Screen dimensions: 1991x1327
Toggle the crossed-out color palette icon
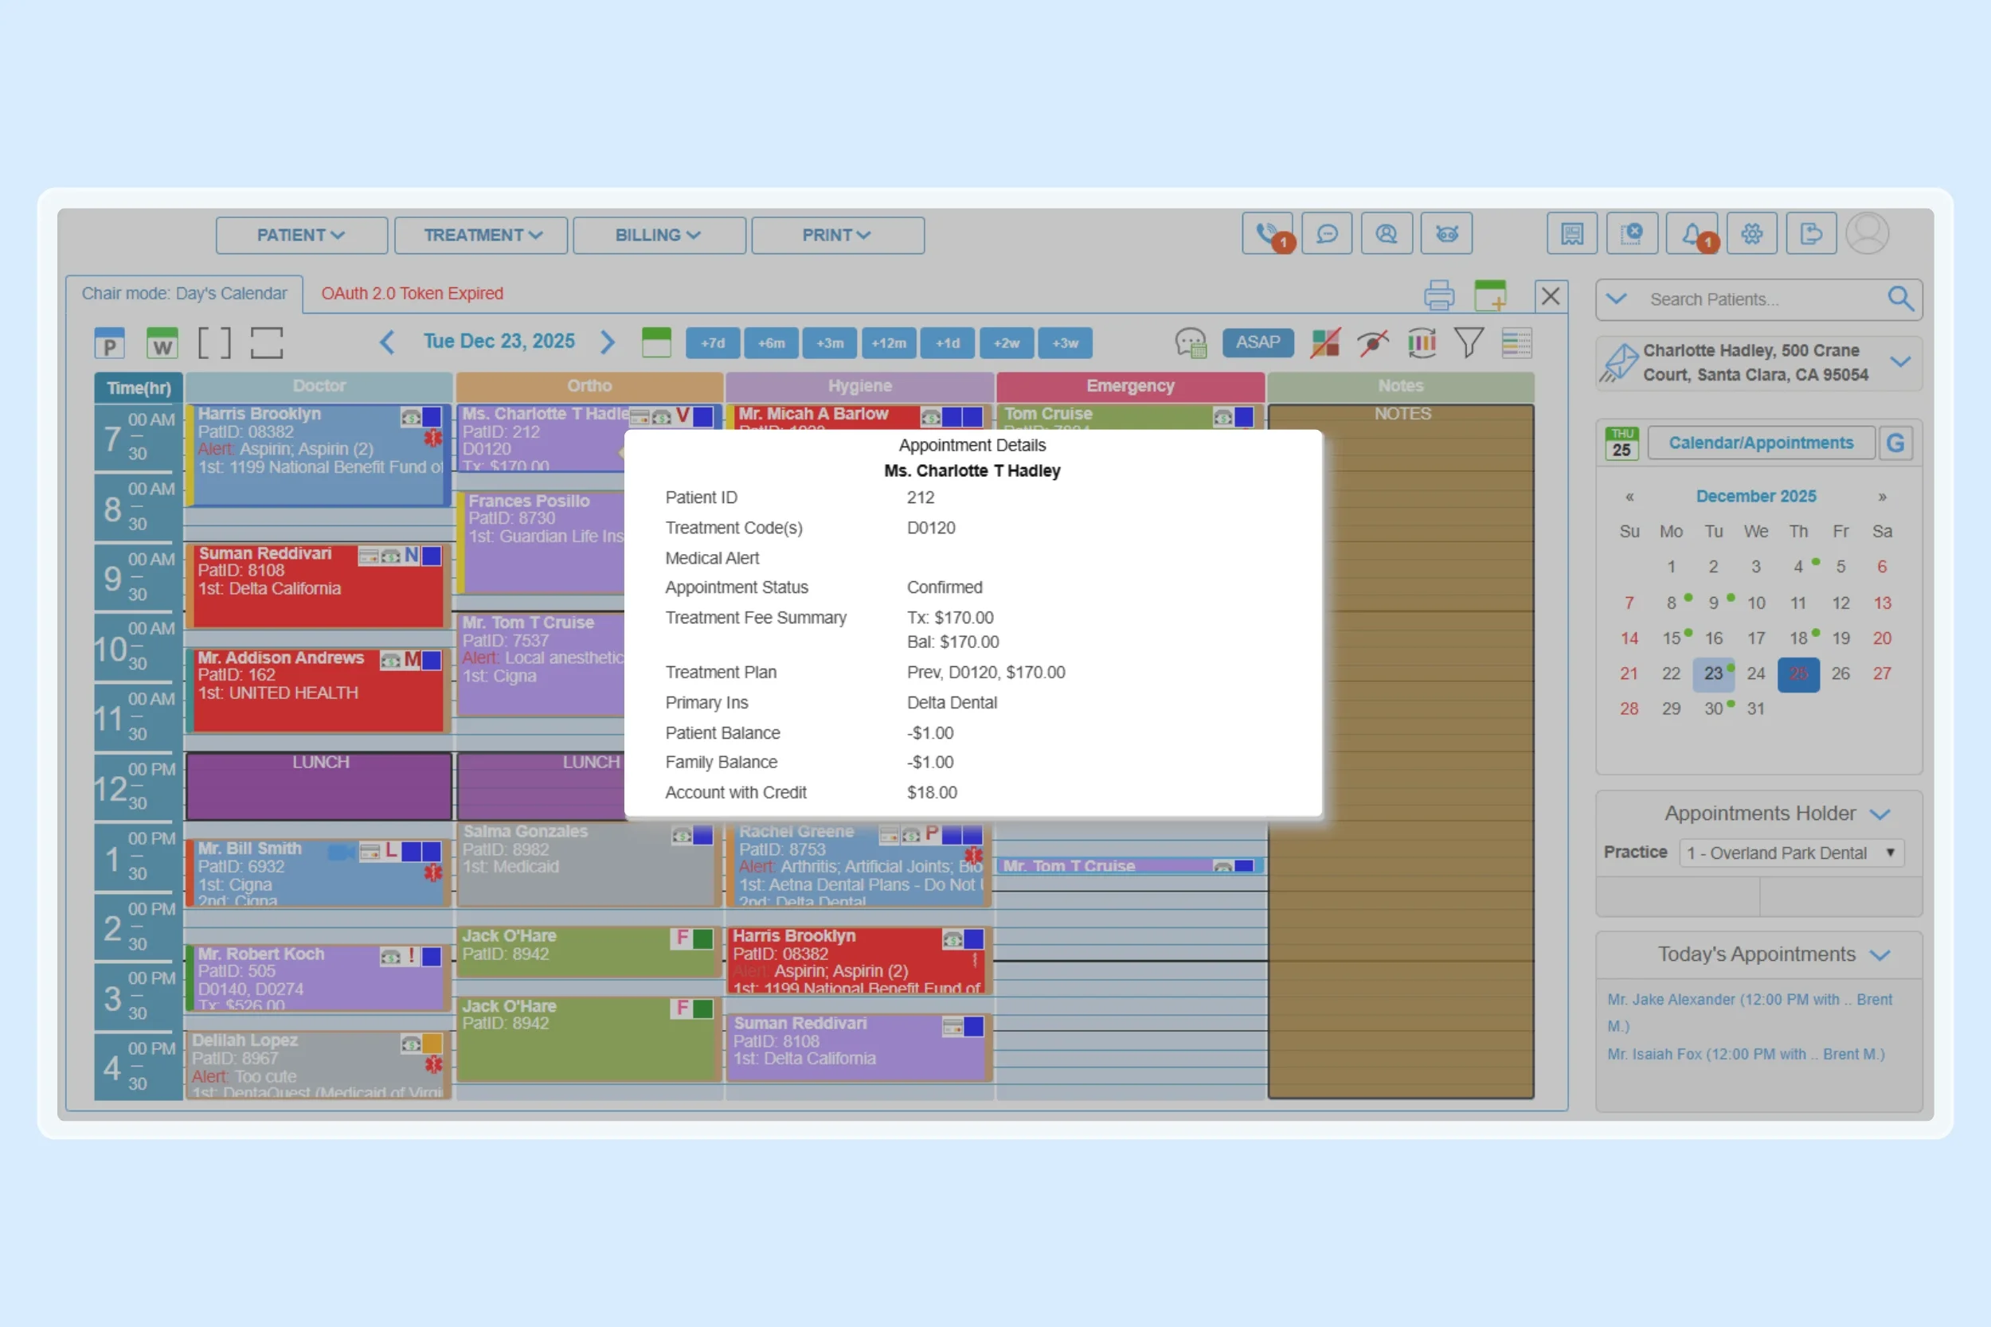click(x=1324, y=343)
